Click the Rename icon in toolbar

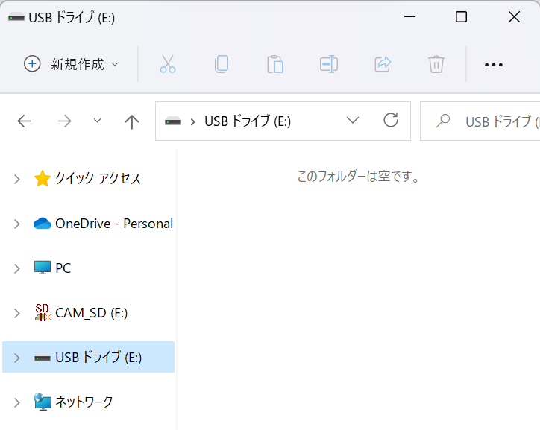coord(329,64)
